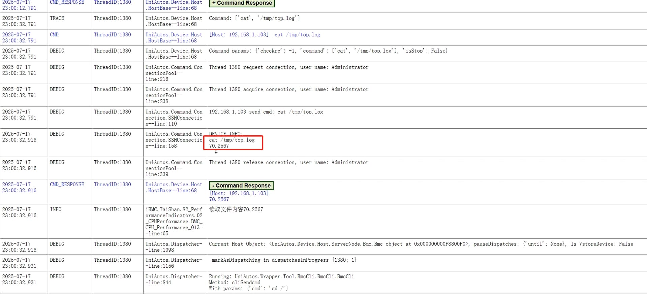The image size is (647, 294).
Task: Select the "Thread 1380 acquire connection" message
Action: pyautogui.click(x=288, y=90)
